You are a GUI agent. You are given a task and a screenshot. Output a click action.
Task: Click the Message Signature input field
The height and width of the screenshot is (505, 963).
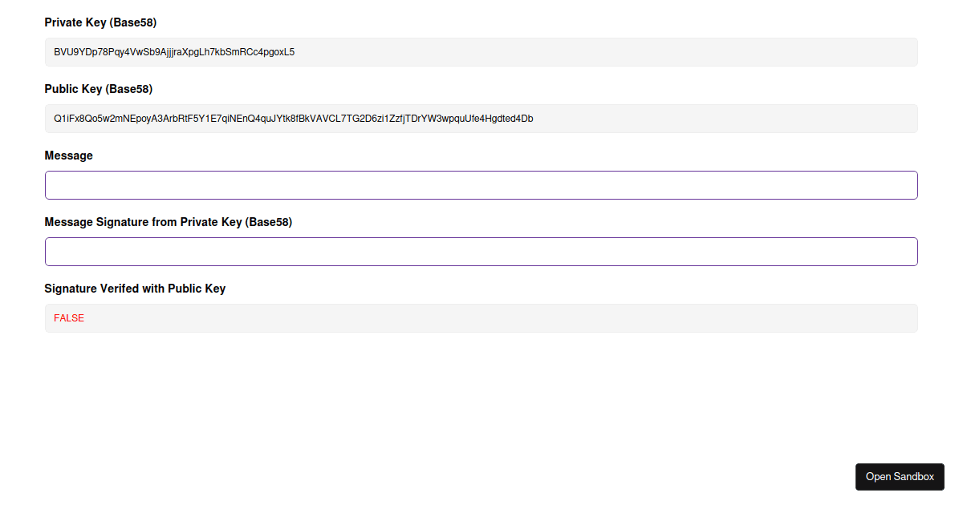[x=481, y=252]
